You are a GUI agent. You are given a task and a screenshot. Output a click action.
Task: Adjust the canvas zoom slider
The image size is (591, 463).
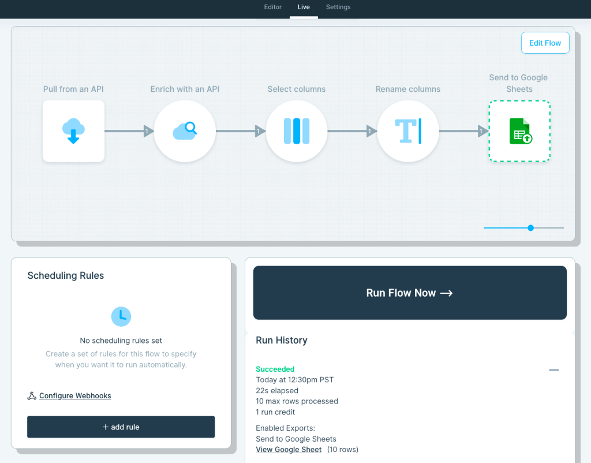[530, 227]
